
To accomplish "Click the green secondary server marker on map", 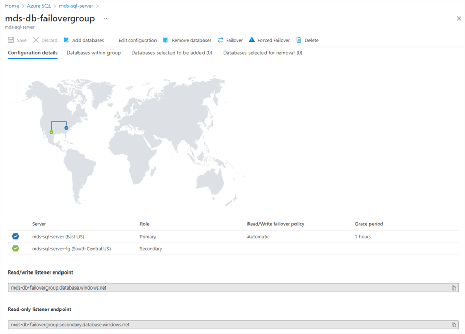I will tap(51, 132).
